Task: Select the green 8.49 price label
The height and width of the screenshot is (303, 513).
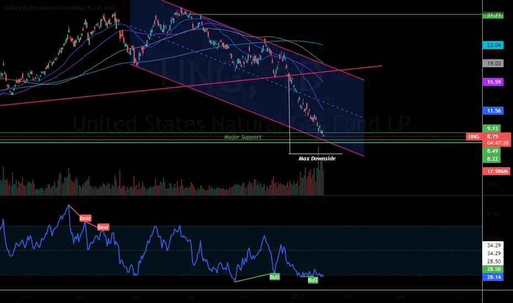Action: [x=492, y=151]
